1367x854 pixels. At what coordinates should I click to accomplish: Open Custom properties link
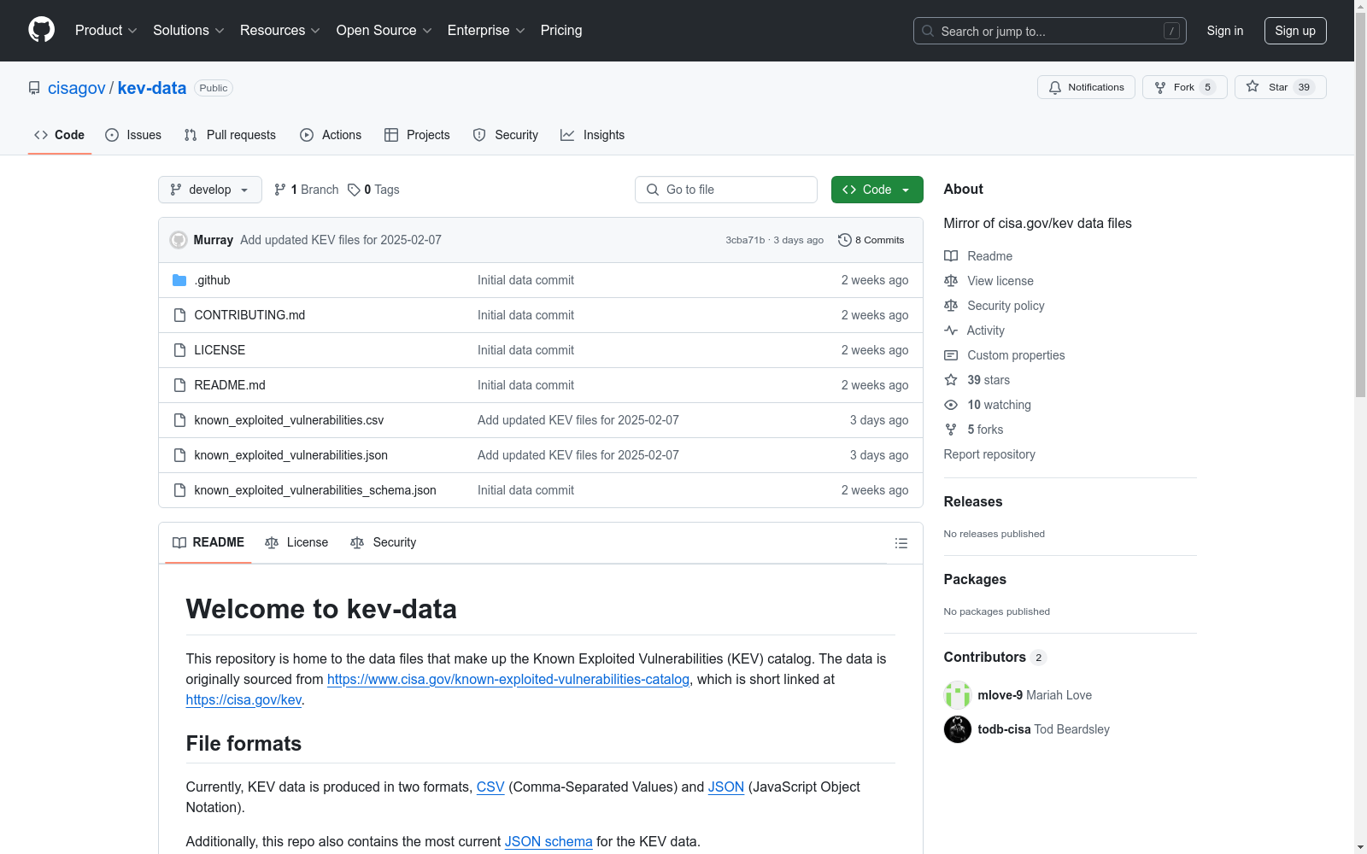1005,355
